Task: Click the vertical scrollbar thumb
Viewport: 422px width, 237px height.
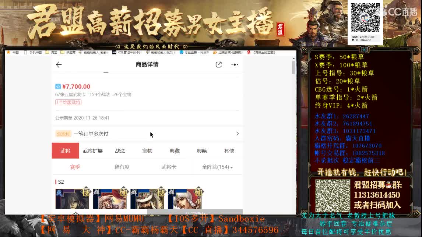Action: (293, 67)
